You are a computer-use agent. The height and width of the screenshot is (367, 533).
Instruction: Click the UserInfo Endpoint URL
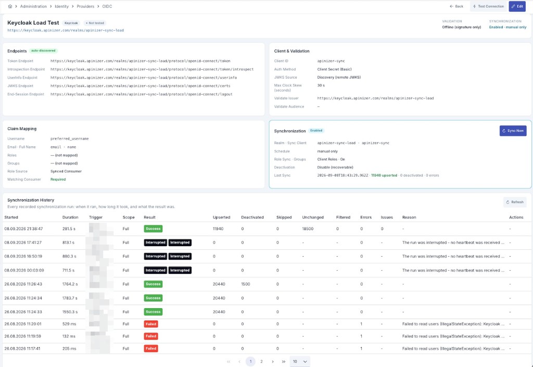pyautogui.click(x=144, y=78)
